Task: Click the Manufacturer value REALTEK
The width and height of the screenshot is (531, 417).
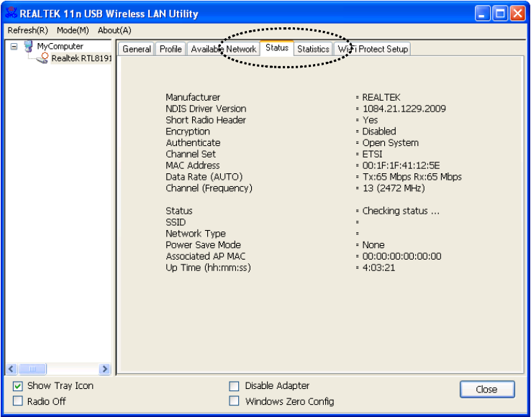Action: coord(381,98)
